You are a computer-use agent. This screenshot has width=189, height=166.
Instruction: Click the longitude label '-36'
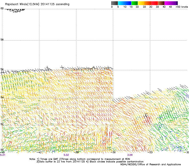point(113,152)
